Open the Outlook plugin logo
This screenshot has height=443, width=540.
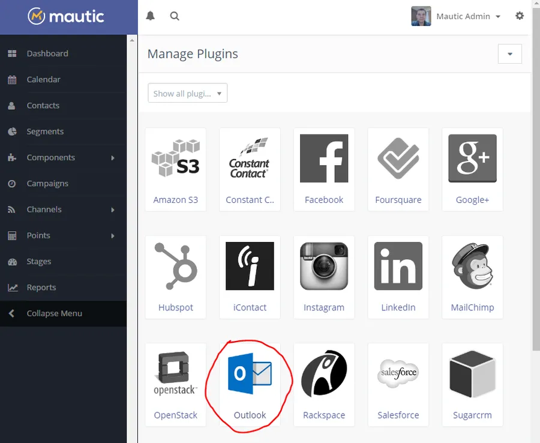250,373
